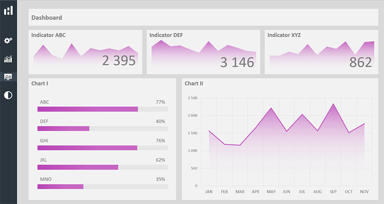Click the Dashboard header title
Image resolution: width=384 pixels, height=204 pixels.
click(x=47, y=18)
